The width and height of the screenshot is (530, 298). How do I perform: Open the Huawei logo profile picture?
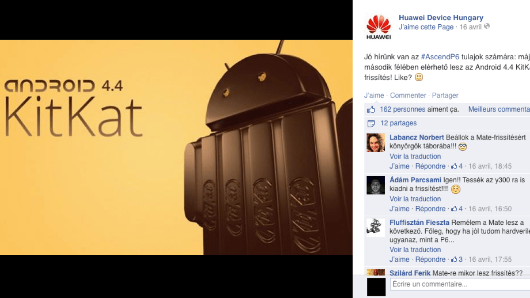coord(379,27)
